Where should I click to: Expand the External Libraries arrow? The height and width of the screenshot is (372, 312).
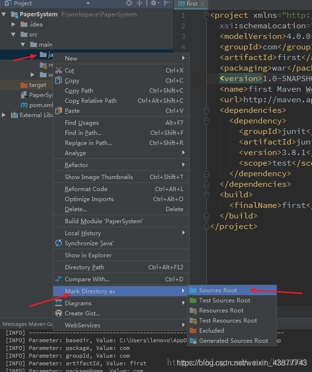(x=4, y=115)
